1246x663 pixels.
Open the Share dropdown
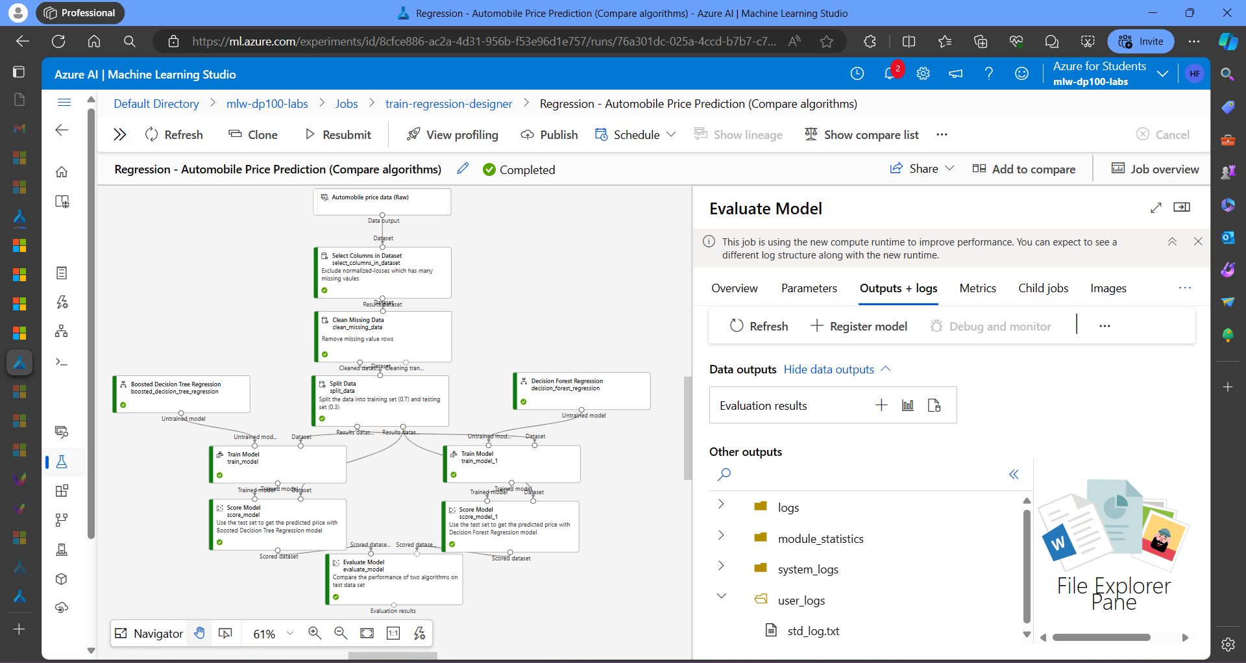[922, 169]
